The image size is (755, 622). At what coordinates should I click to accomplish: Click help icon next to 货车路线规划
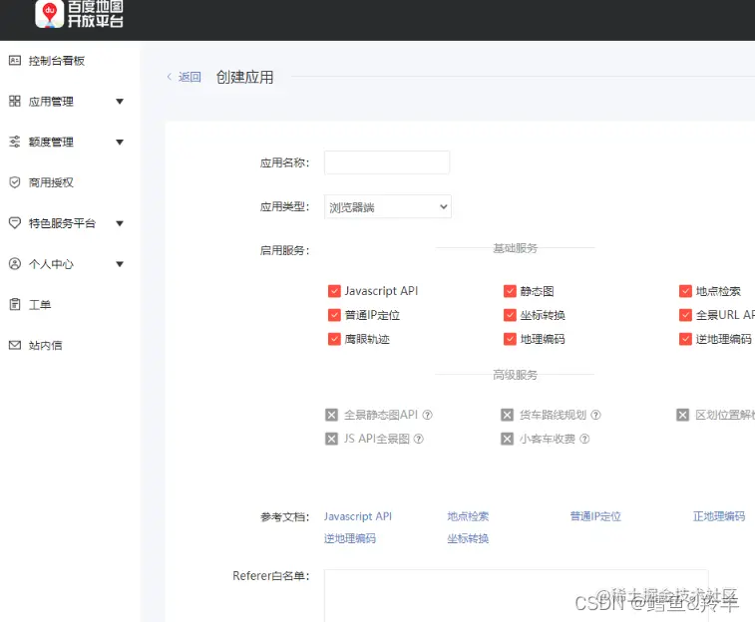point(595,415)
